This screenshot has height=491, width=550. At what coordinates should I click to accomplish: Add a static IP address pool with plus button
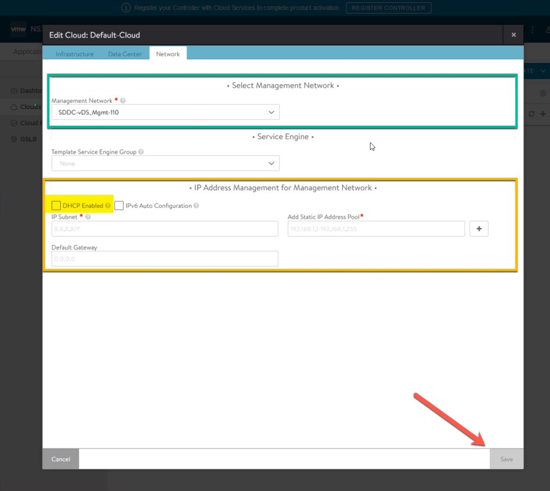point(479,229)
